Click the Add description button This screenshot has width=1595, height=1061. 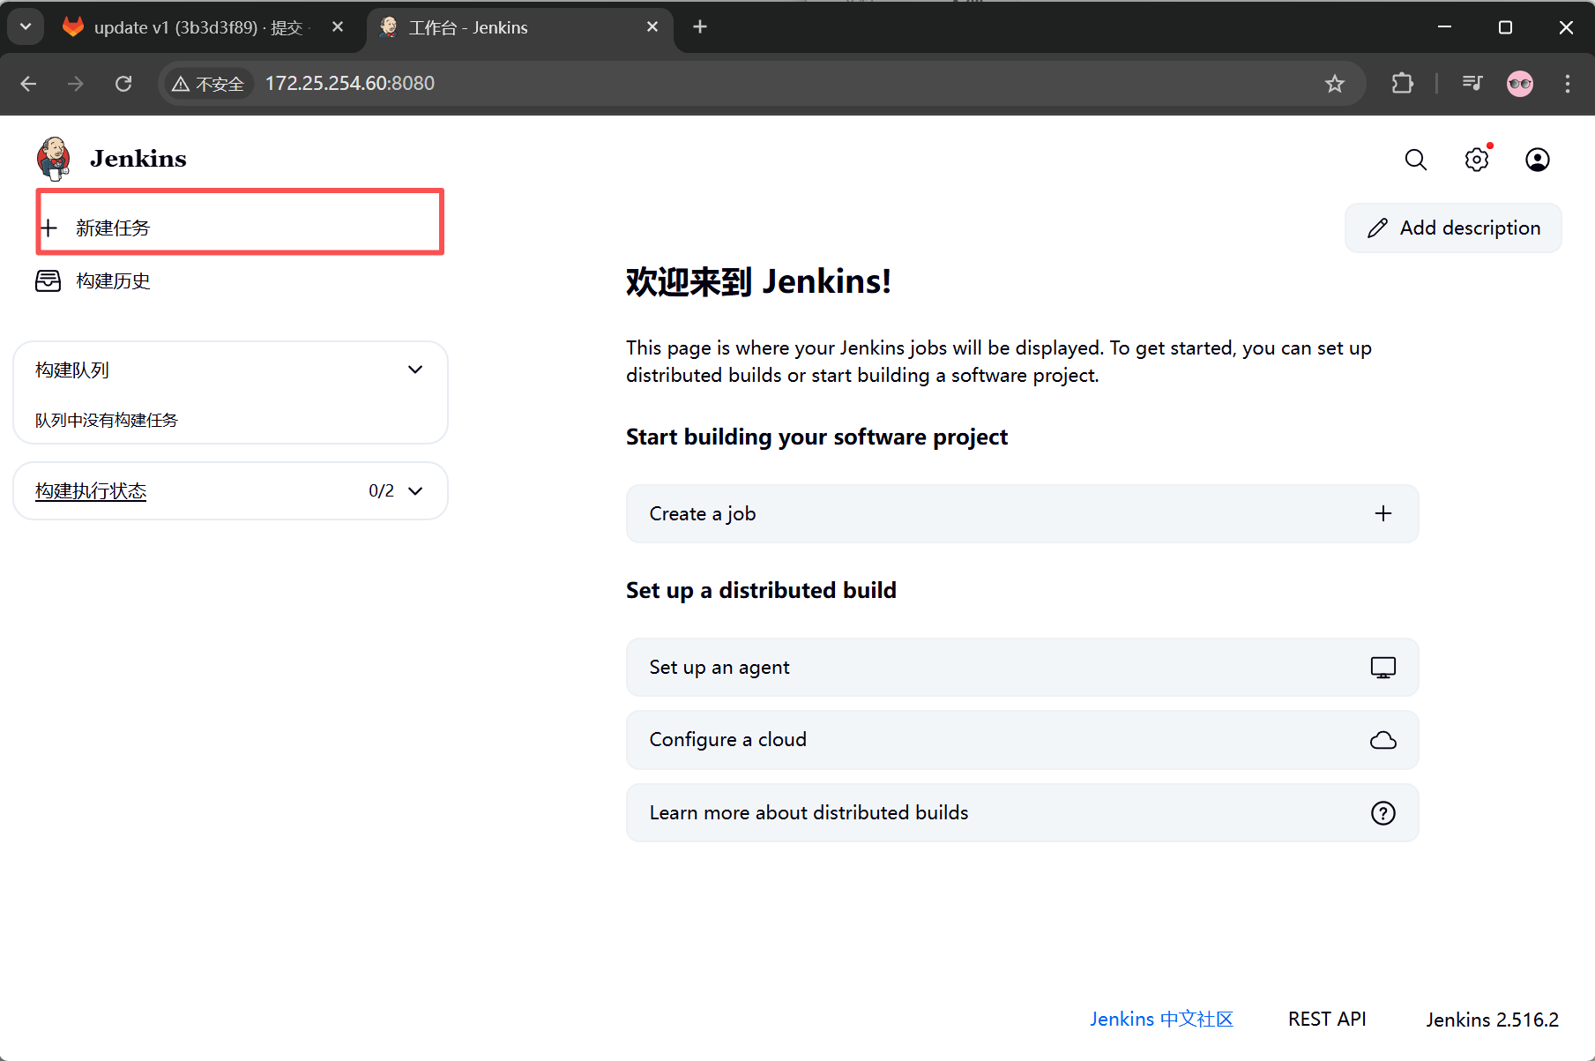point(1453,228)
